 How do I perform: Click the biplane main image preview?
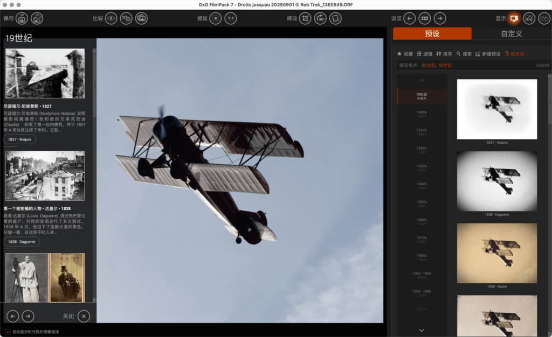point(240,181)
